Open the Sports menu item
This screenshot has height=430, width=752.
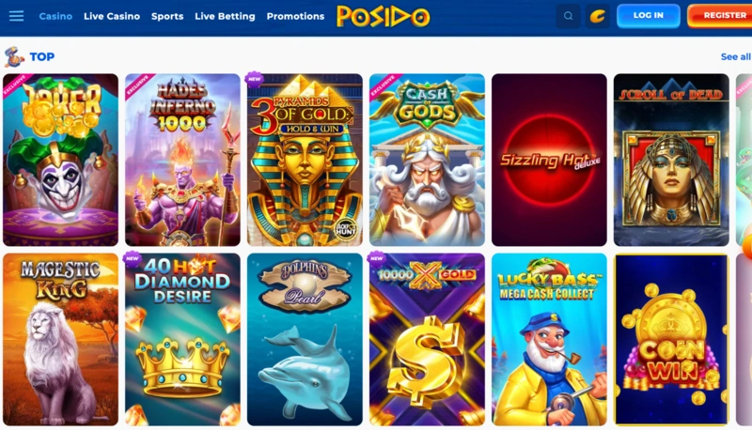(x=167, y=16)
